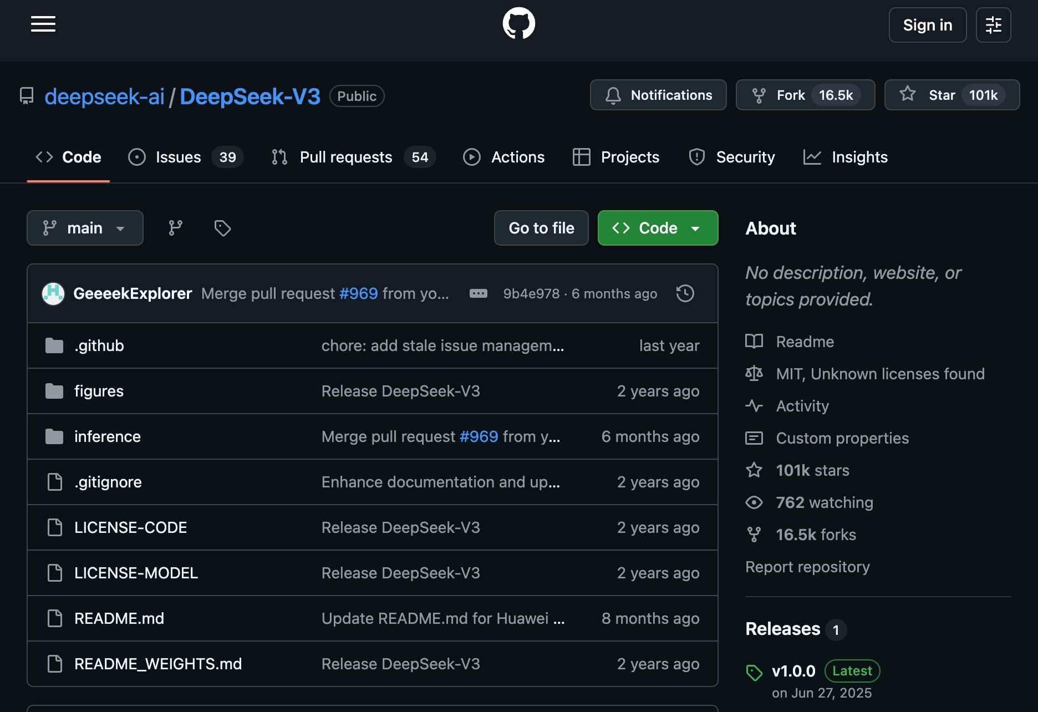Open appearance settings sliders icon
The width and height of the screenshot is (1038, 712).
993,25
